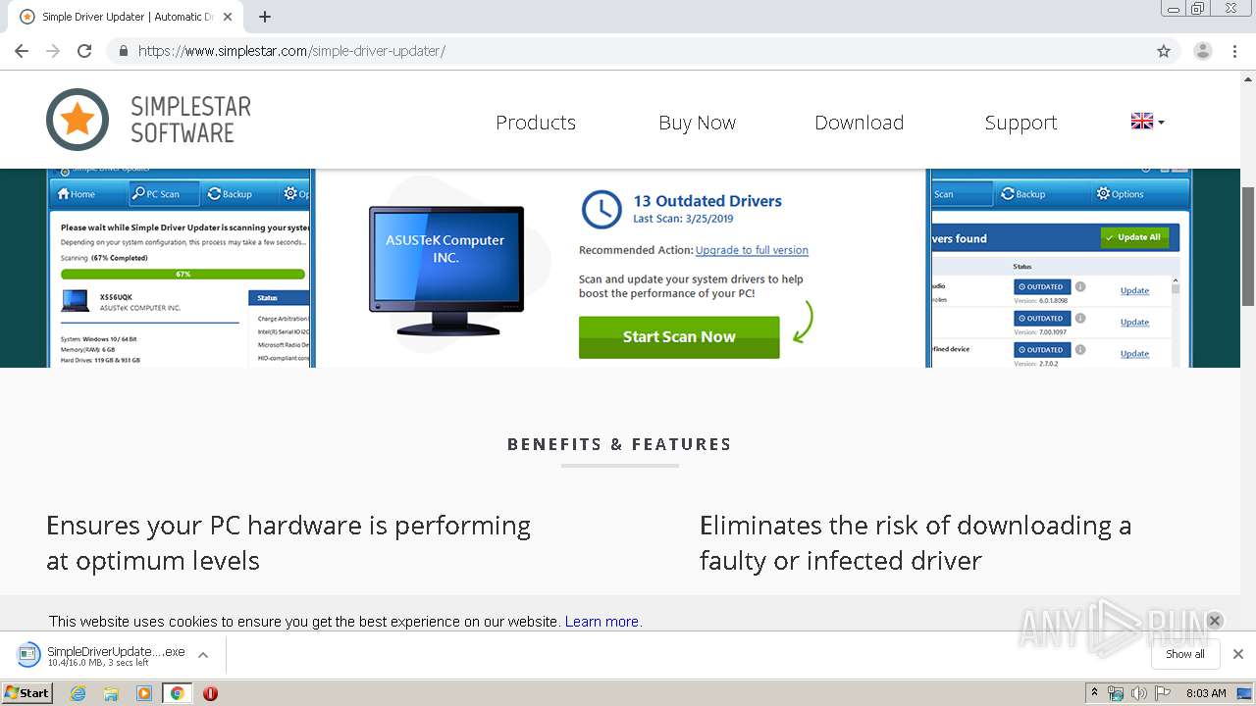
Task: Click the Learn more cookie link
Action: [x=602, y=622]
